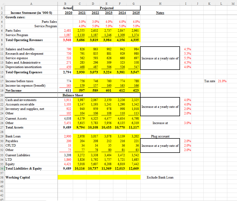Click the 'Plug account' note
The width and height of the screenshot is (237, 201).
pyautogui.click(x=160, y=136)
